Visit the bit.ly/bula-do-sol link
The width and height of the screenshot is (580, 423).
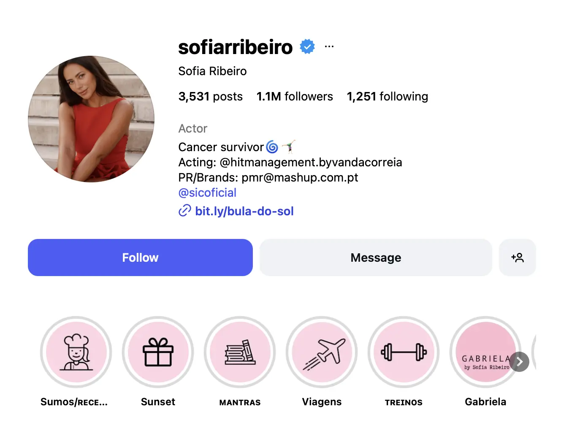point(244,211)
